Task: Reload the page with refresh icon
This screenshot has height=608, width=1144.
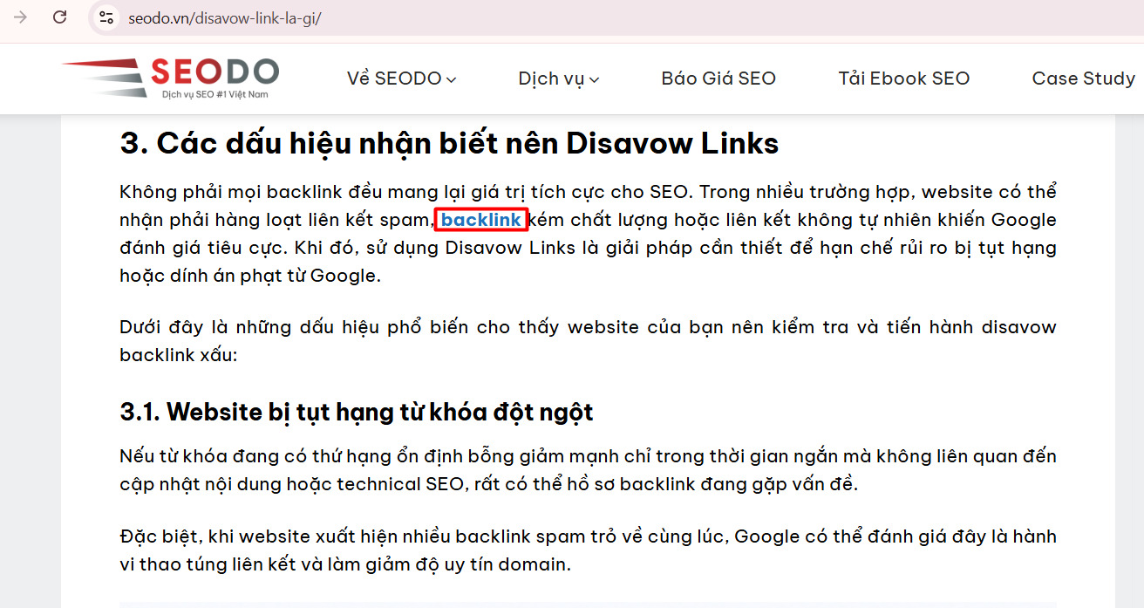Action: point(60,17)
